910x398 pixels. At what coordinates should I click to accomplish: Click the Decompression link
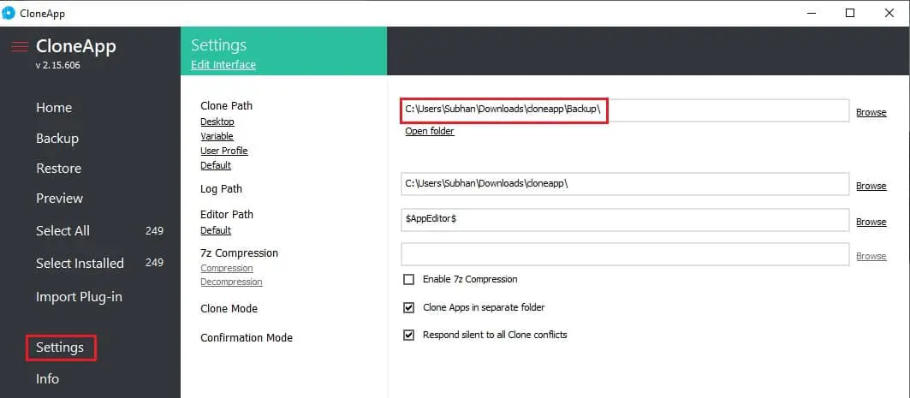231,282
